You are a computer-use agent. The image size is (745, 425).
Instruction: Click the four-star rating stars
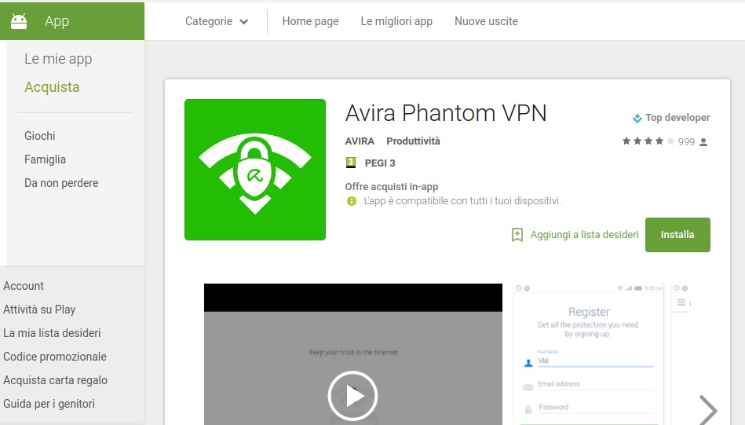pyautogui.click(x=648, y=141)
